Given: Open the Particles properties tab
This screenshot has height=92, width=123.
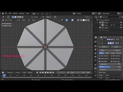Looking at the screenshot, I should click(95, 72).
